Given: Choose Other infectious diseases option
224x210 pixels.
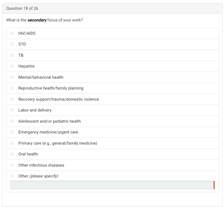Looking at the screenshot, I should point(12,165).
